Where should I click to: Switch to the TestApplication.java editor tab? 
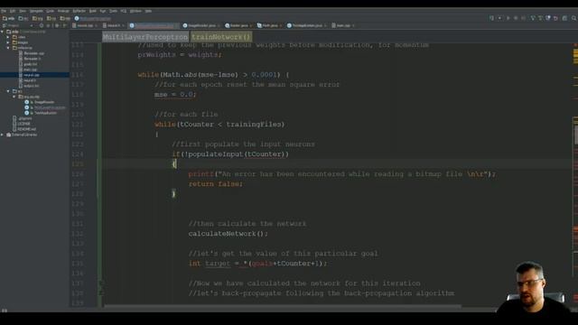click(307, 25)
